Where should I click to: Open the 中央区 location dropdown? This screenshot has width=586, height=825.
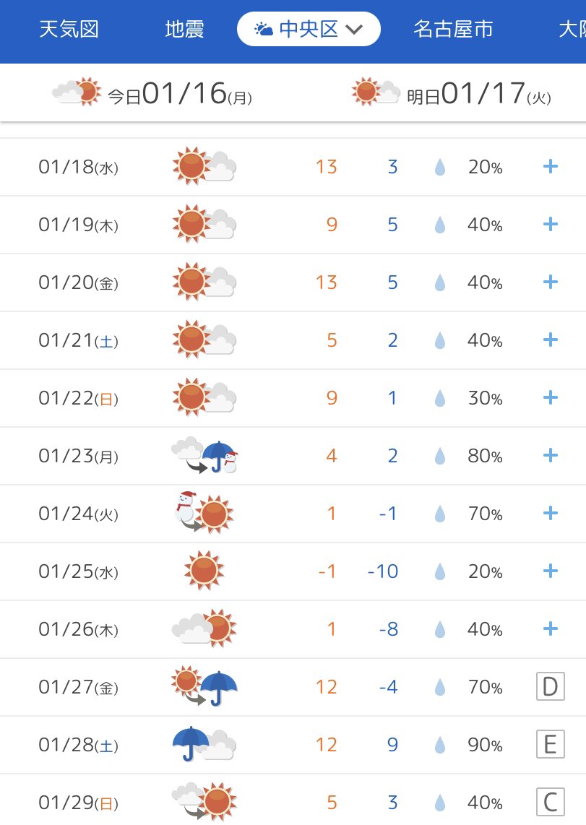309,29
